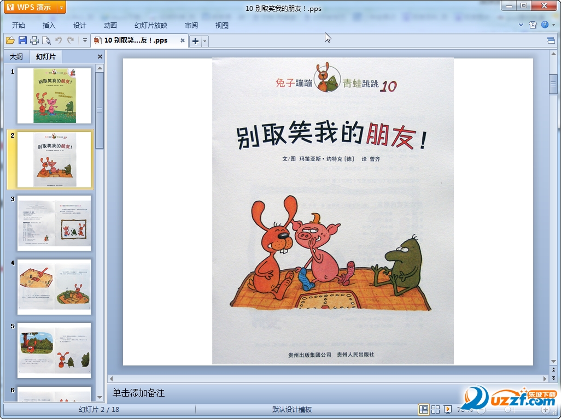Image resolution: width=561 pixels, height=419 pixels.
Task: Click the book title 别取笑我的朋友 on slide
Action: (331, 135)
